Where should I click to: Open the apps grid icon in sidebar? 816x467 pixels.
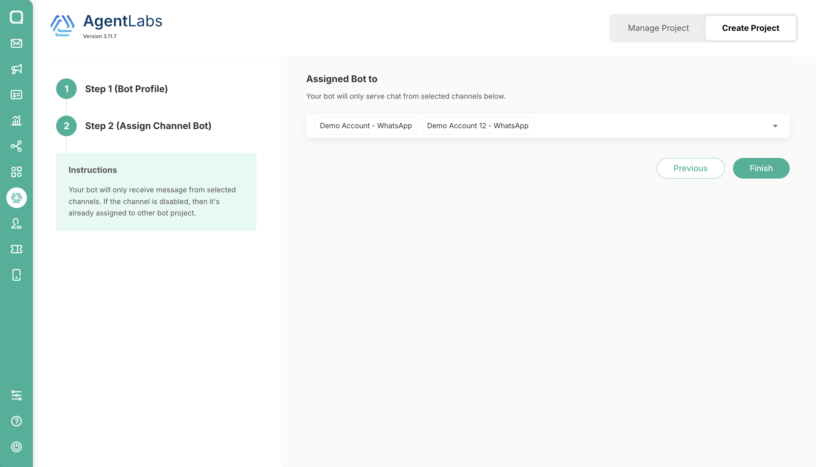[16, 172]
